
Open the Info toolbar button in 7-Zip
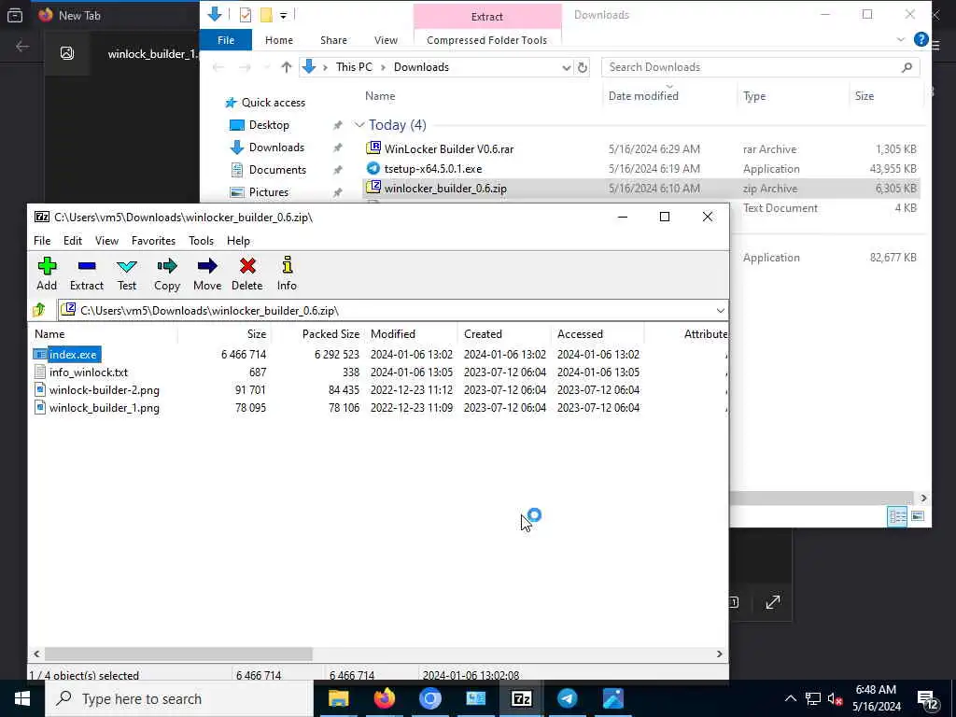(287, 274)
